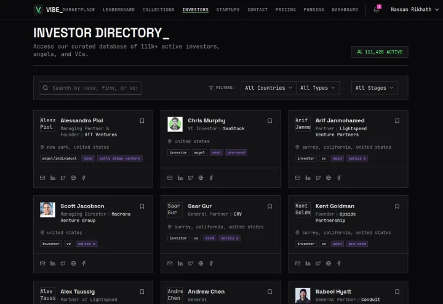Screen dimensions: 443x304
Task: Select the Investors nav item
Action: 196,10
